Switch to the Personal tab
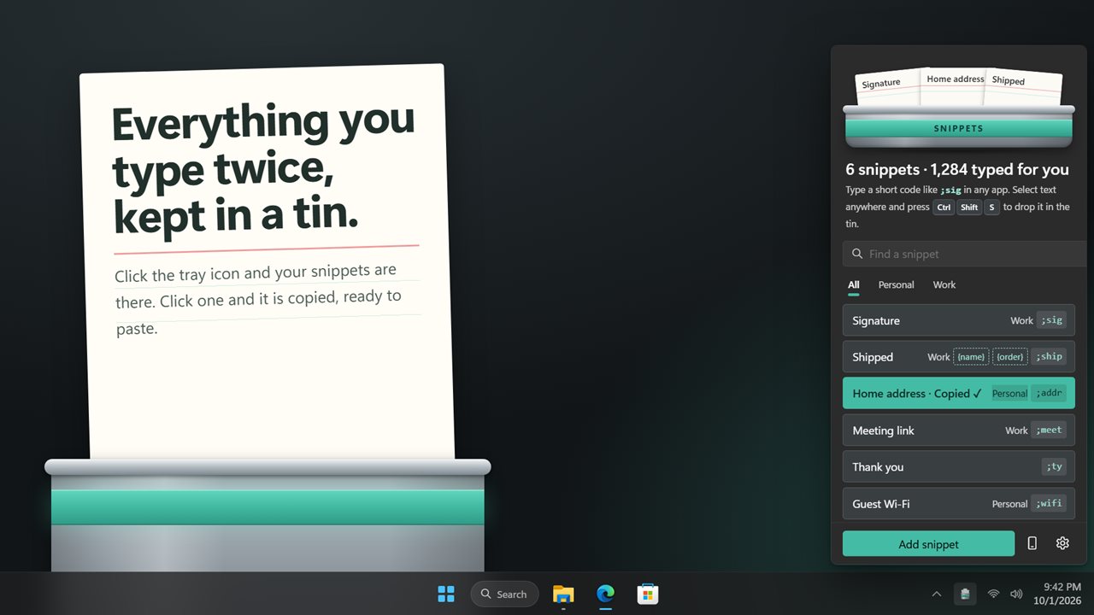The image size is (1094, 615). pyautogui.click(x=896, y=285)
